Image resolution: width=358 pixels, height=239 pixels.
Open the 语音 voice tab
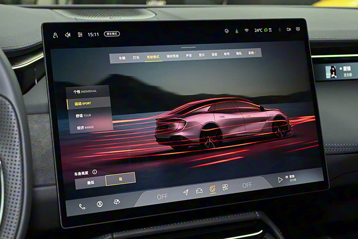pyautogui.click(x=214, y=54)
